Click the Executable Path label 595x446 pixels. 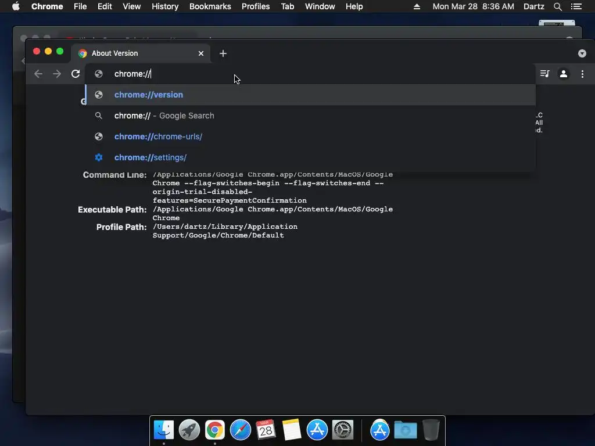[112, 210]
